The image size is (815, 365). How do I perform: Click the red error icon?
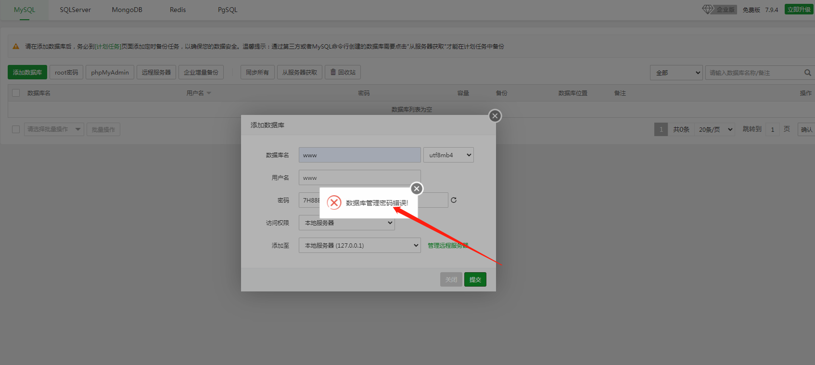click(334, 202)
